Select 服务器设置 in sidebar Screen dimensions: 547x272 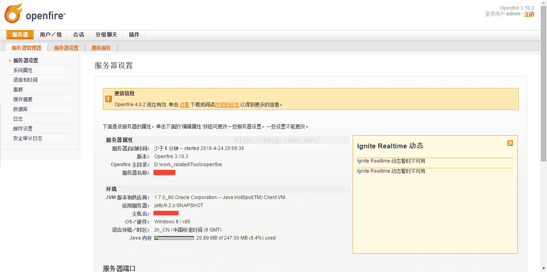pyautogui.click(x=26, y=60)
